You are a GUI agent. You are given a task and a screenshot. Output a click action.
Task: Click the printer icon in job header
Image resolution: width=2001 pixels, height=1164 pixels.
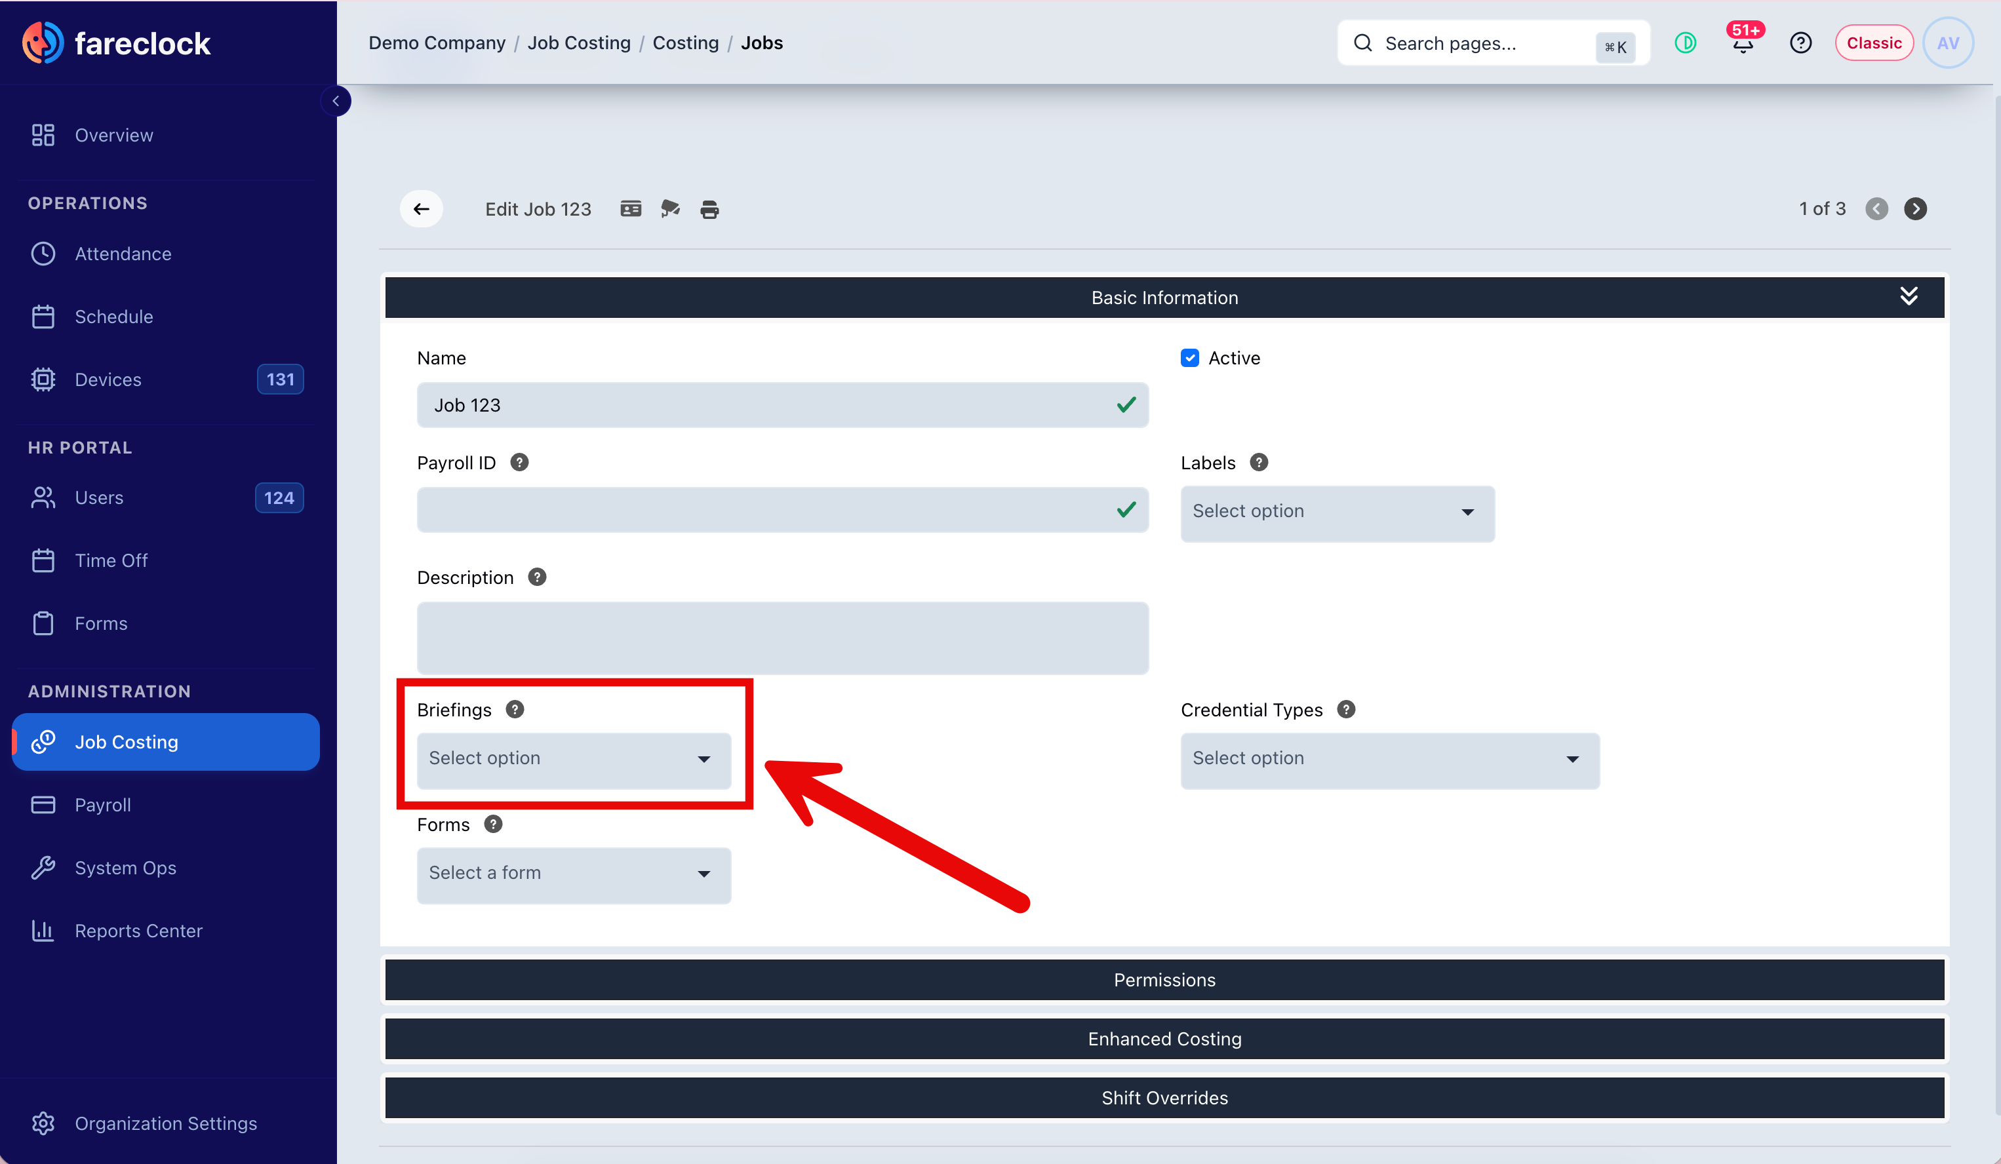click(x=709, y=210)
